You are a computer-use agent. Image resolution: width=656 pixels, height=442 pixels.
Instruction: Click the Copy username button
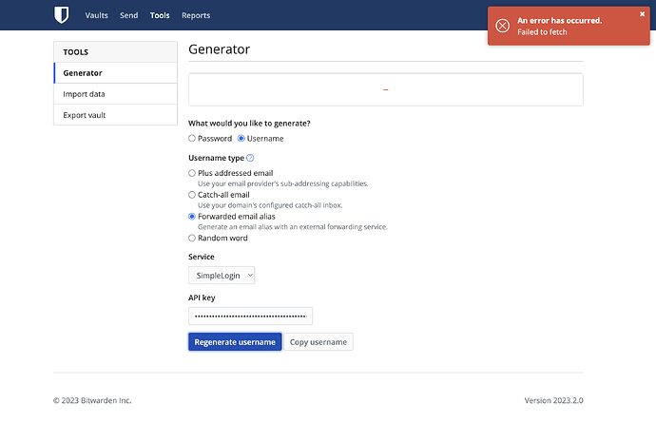pos(318,342)
